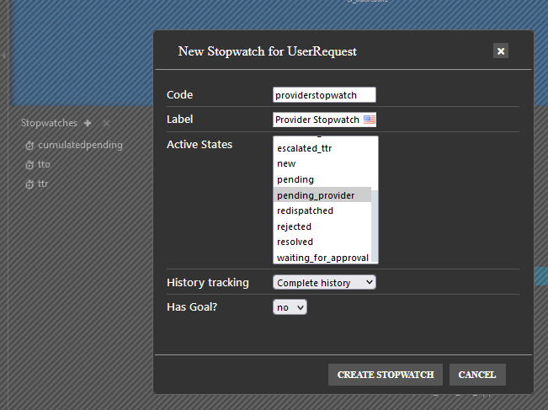Click the tto stopwatch icon
Image resolution: width=548 pixels, height=410 pixels.
(29, 164)
